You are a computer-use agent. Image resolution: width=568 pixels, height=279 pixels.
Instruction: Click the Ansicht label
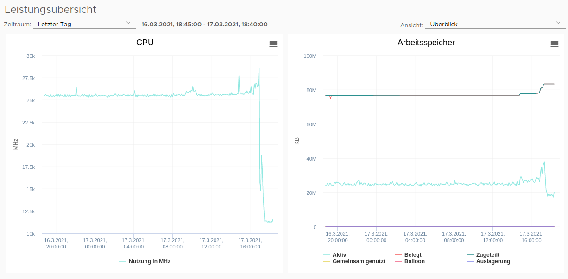412,25
